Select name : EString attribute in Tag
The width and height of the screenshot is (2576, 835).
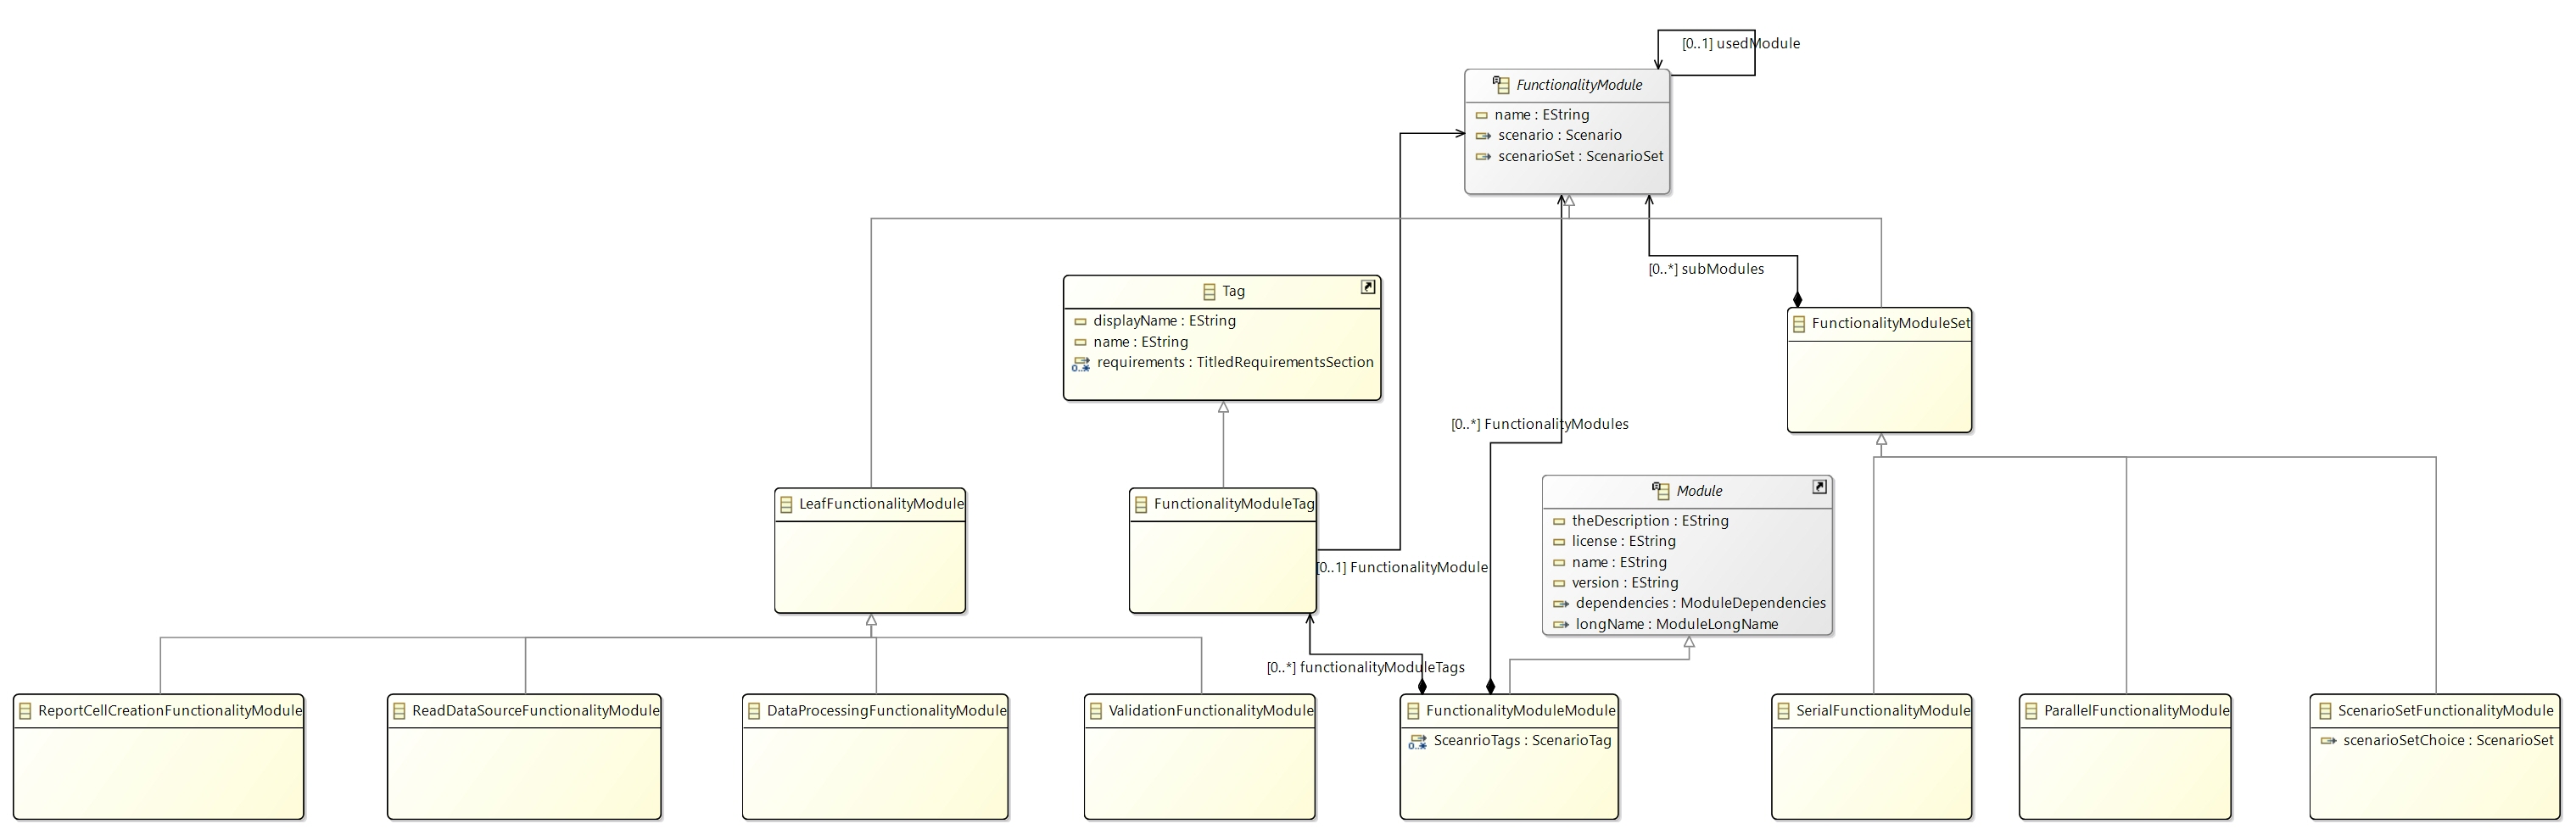pos(1141,343)
